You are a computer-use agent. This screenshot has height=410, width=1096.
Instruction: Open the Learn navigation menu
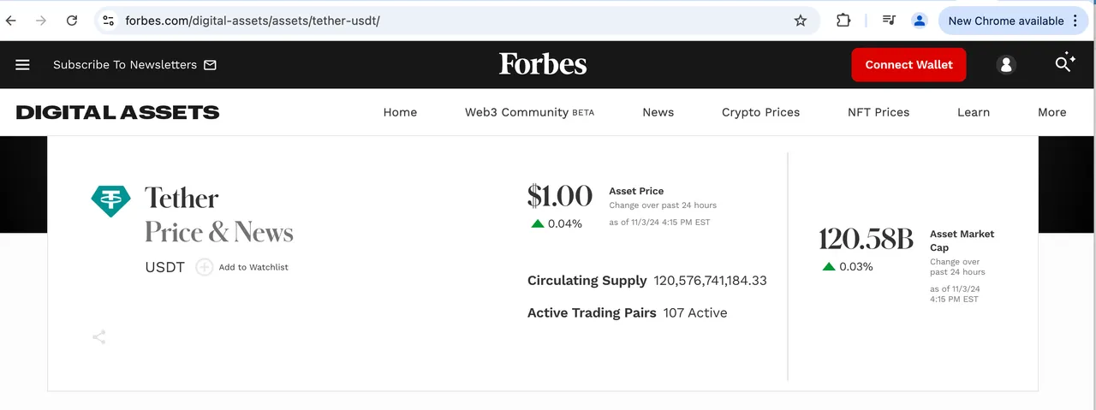tap(974, 112)
